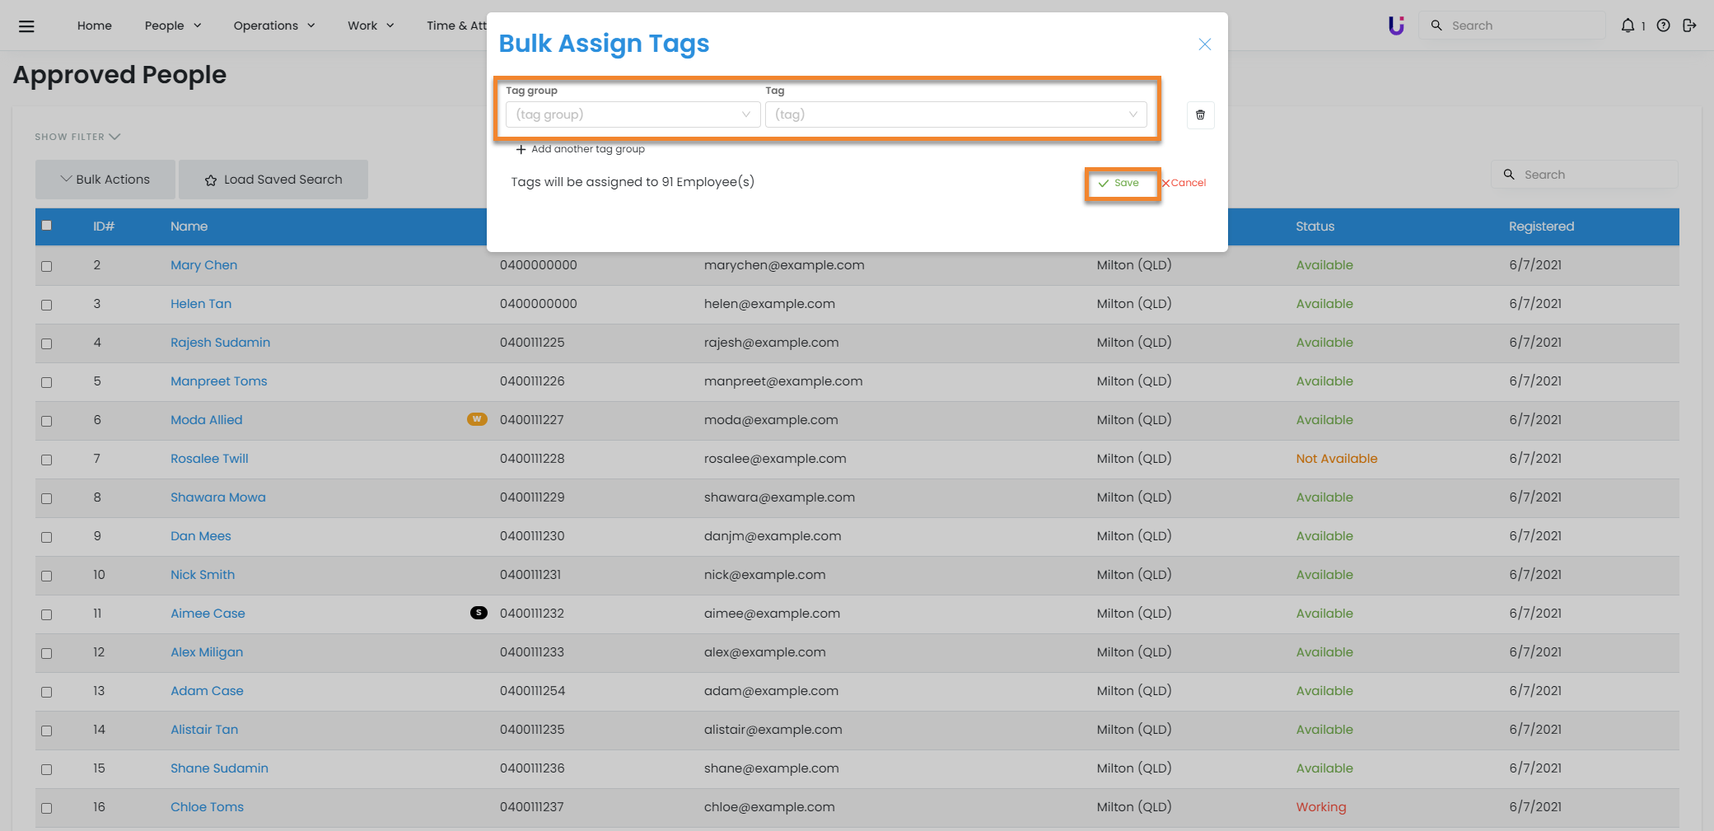Screen dimensions: 1714x831
Task: Open the help question mark icon
Action: (1664, 26)
